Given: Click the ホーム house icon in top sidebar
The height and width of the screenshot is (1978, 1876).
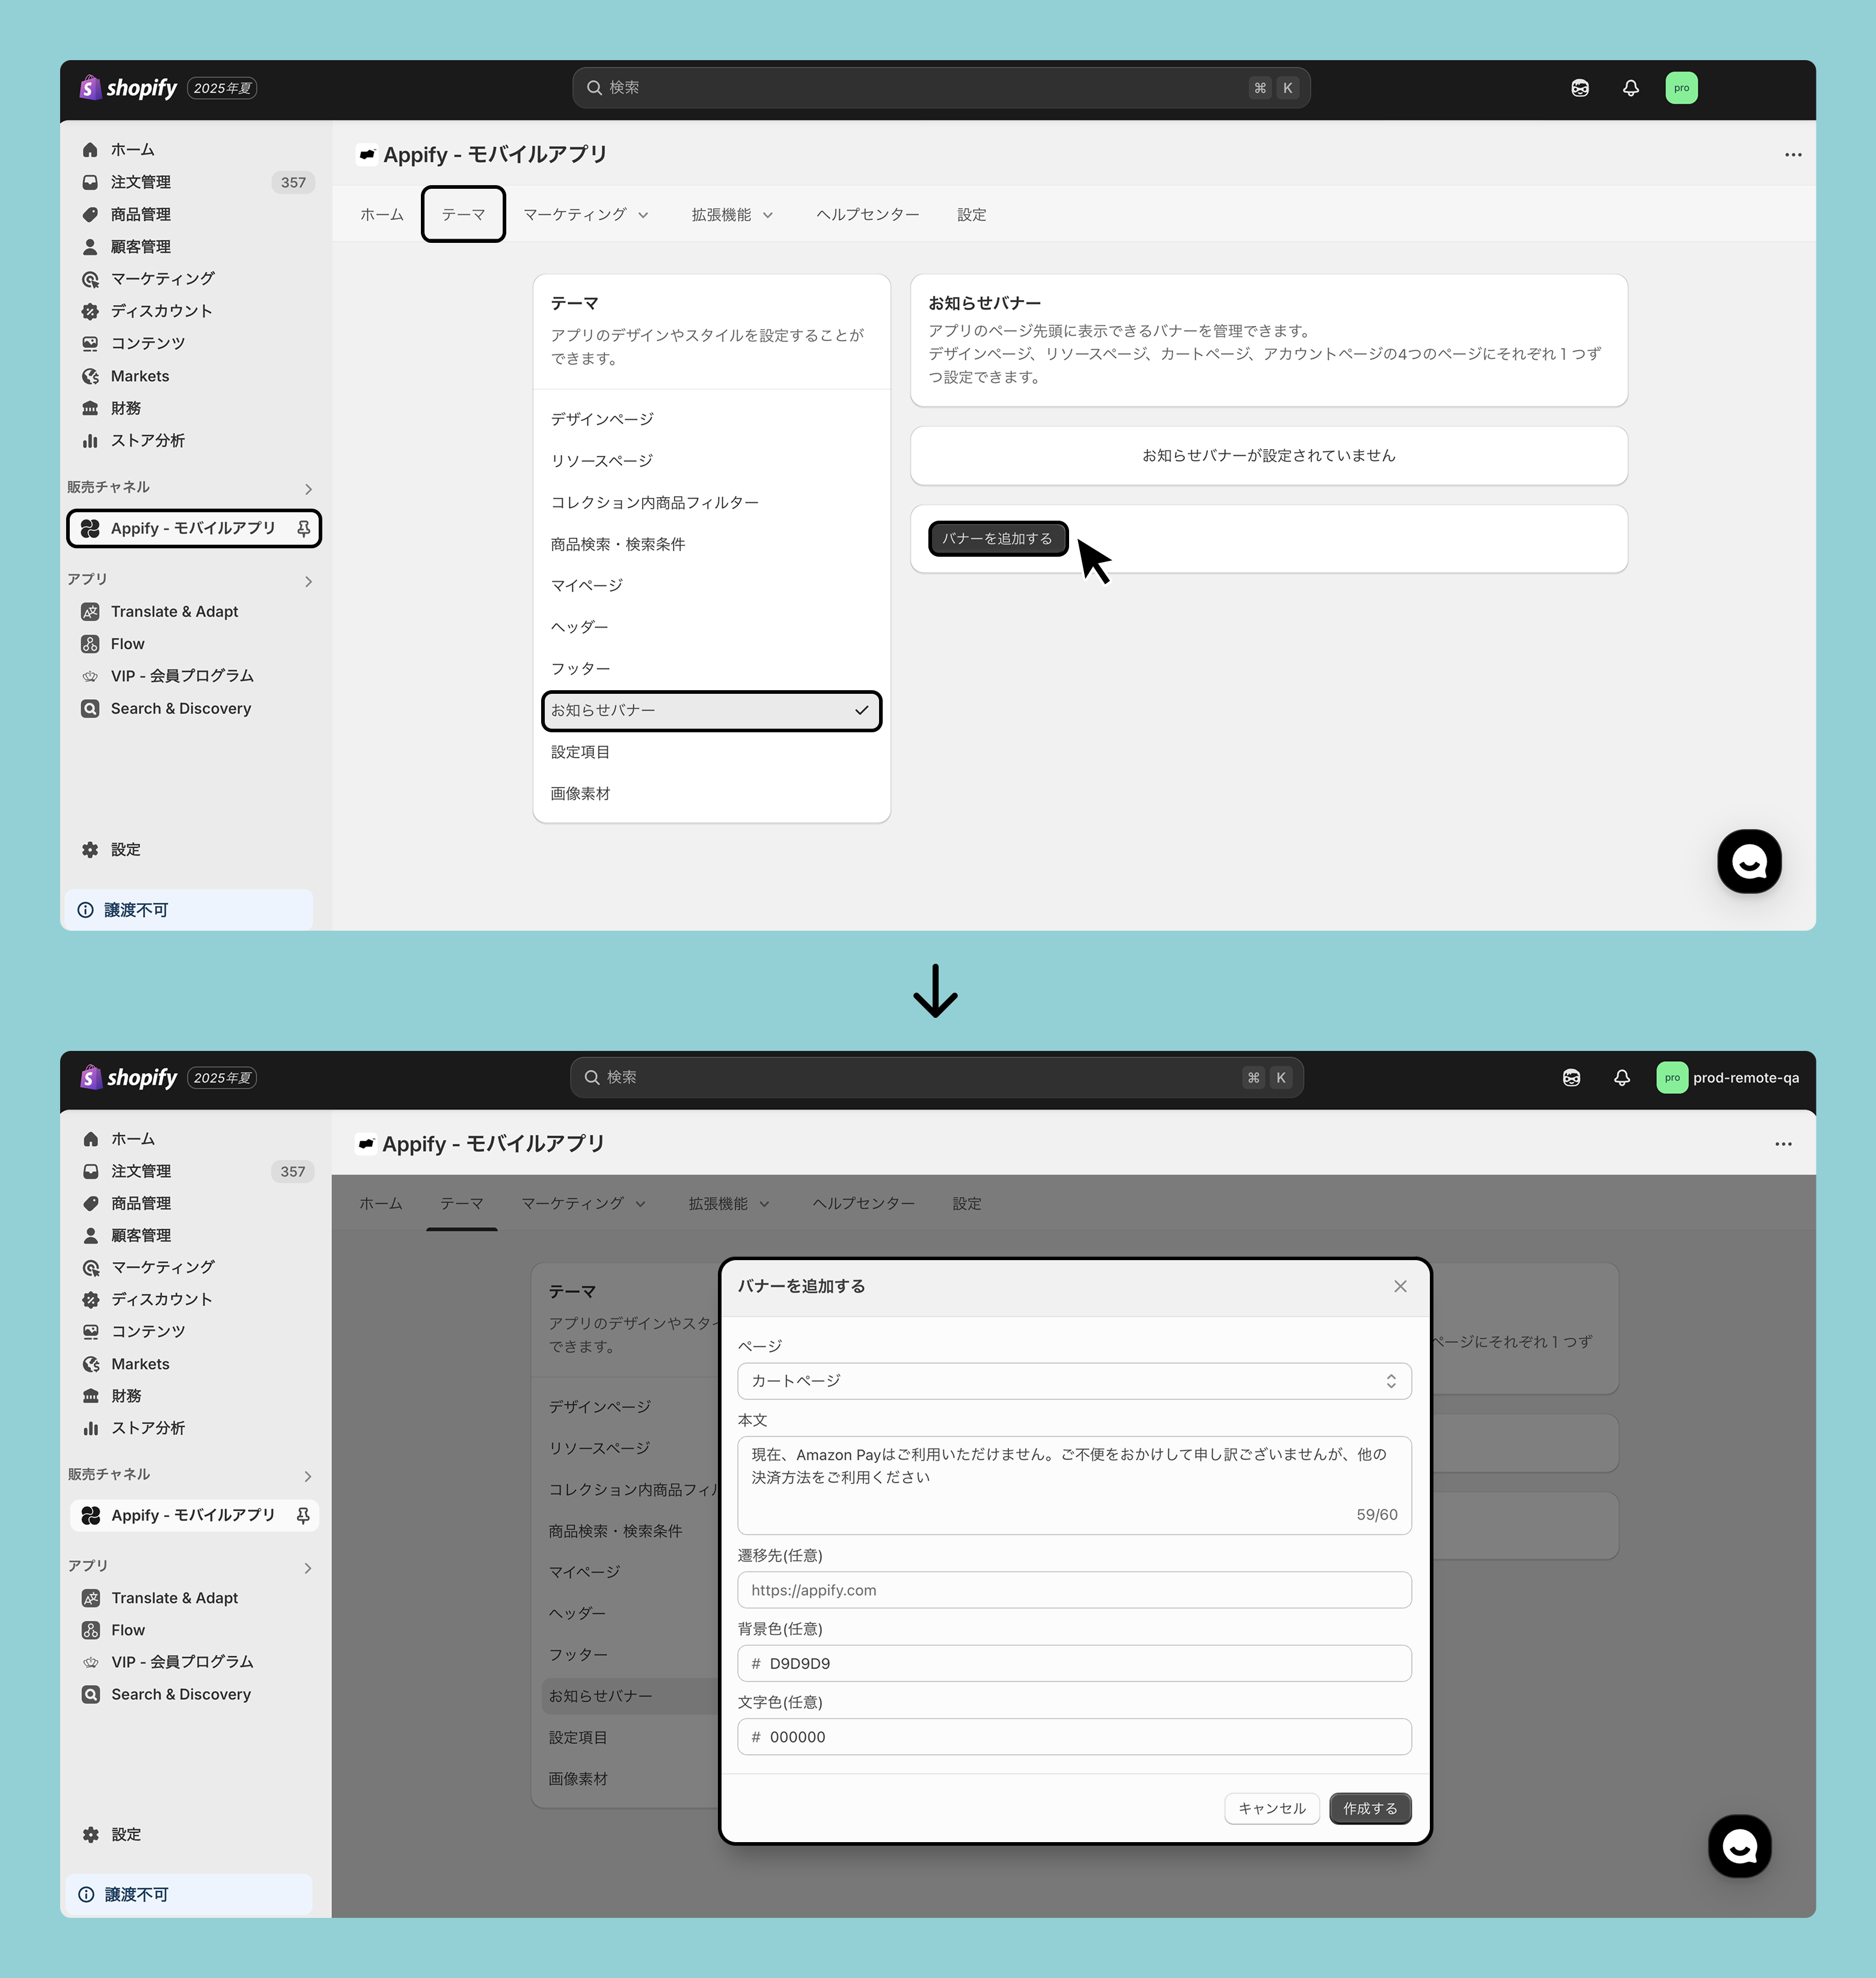Looking at the screenshot, I should [90, 150].
